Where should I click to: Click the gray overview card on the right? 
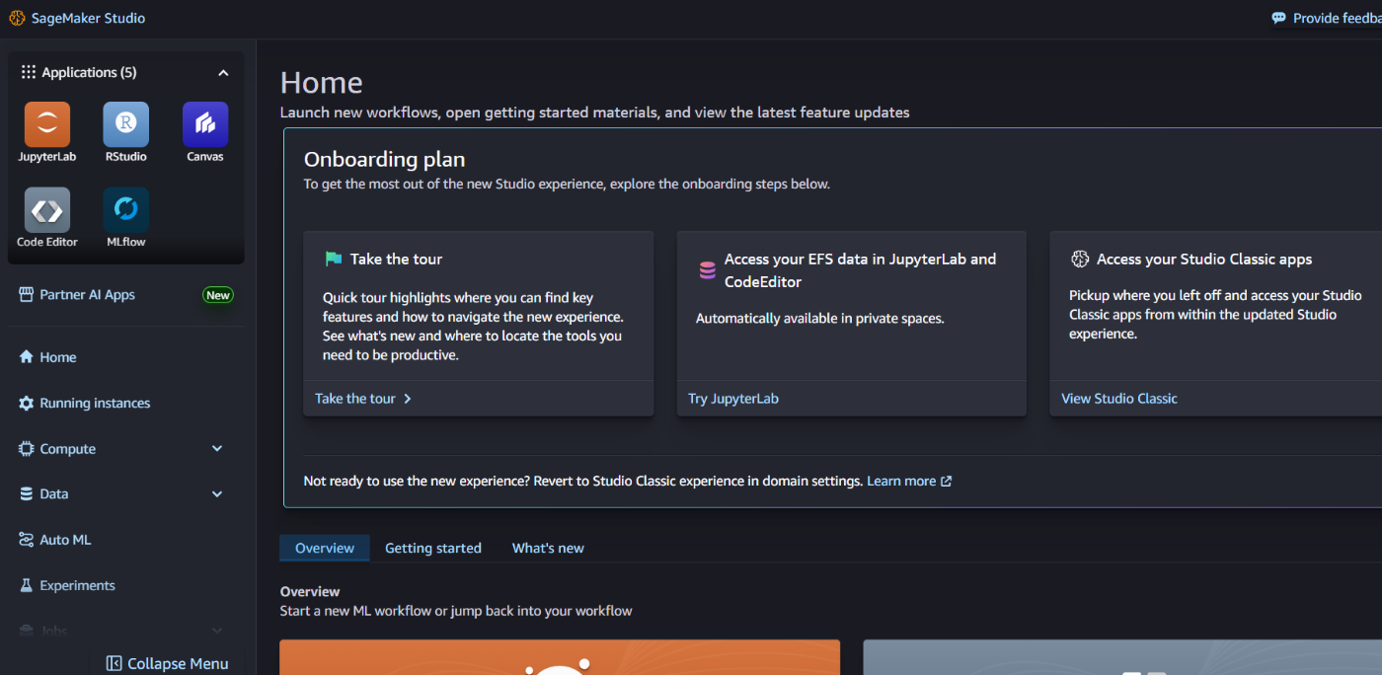[x=1122, y=657]
